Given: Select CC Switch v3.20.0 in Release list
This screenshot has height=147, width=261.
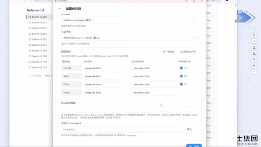Looking at the screenshot, I should (38, 33).
